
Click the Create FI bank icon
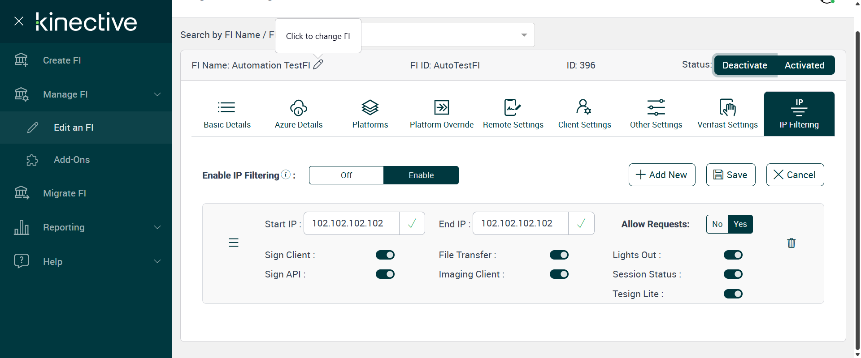coord(21,60)
